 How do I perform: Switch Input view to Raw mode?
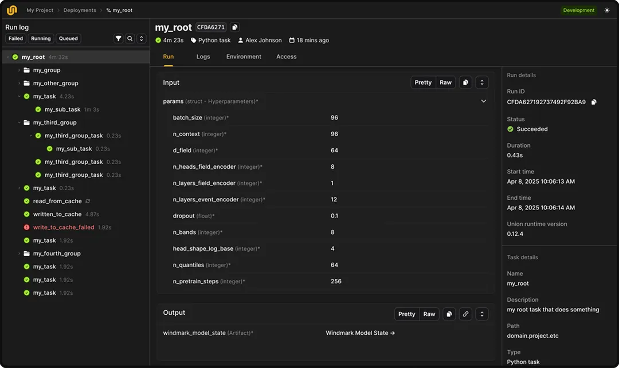tap(445, 82)
